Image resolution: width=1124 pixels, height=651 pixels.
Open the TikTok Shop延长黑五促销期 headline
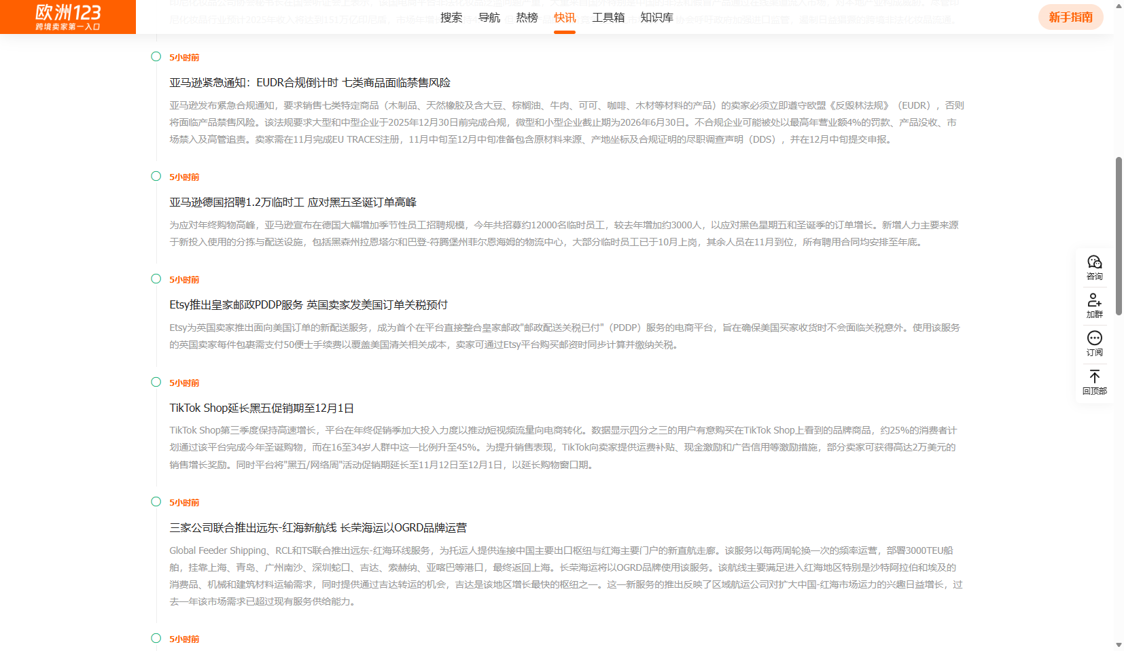point(262,408)
